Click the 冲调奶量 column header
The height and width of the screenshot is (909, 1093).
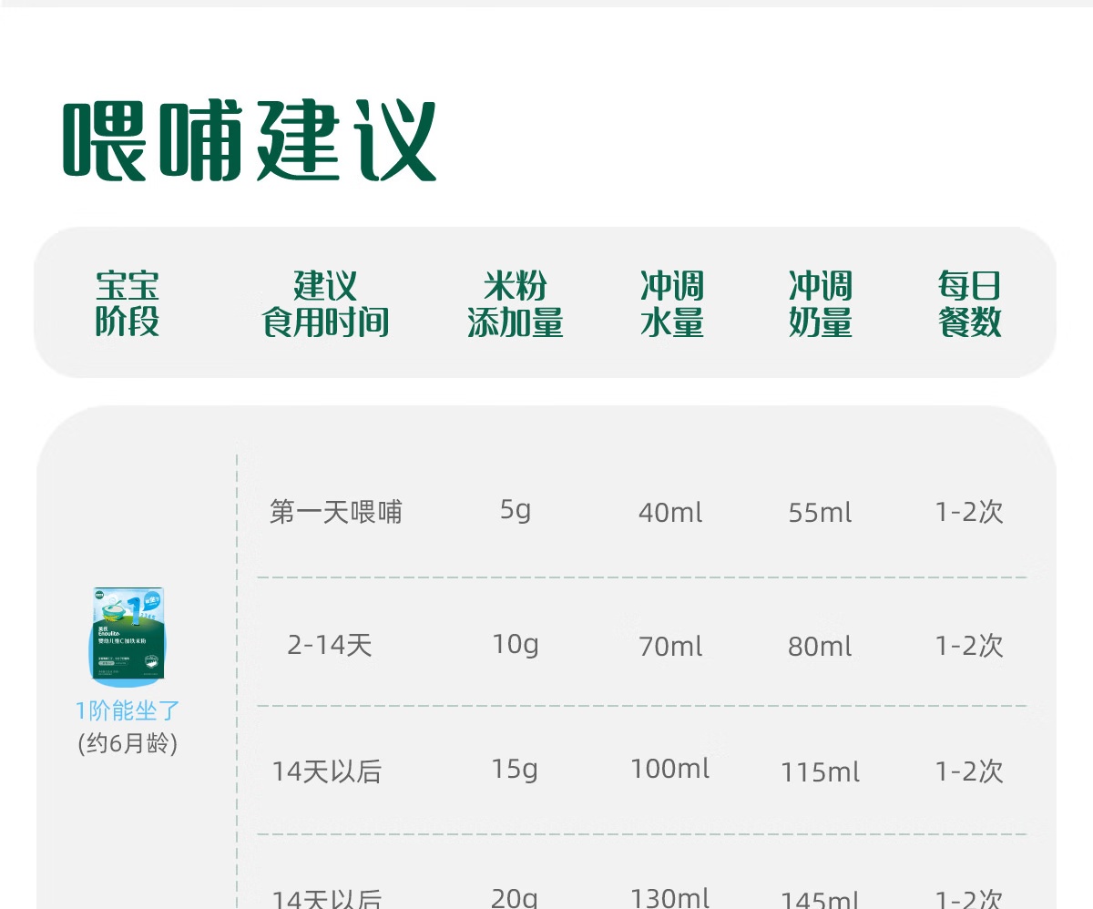[x=821, y=303]
